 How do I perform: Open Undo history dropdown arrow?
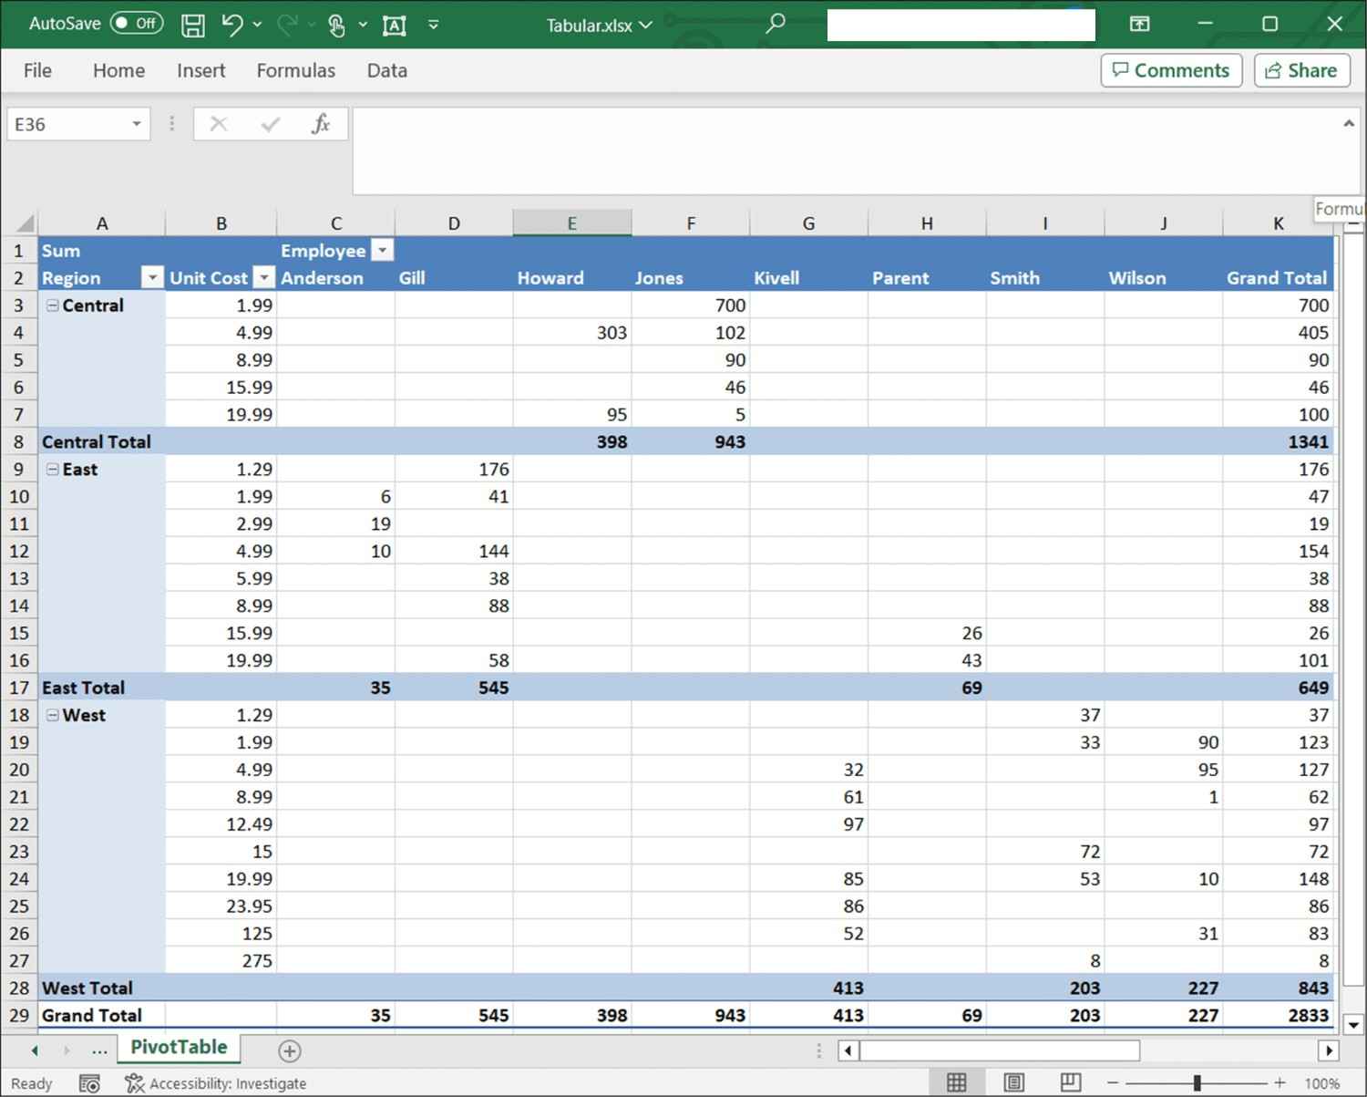point(257,25)
